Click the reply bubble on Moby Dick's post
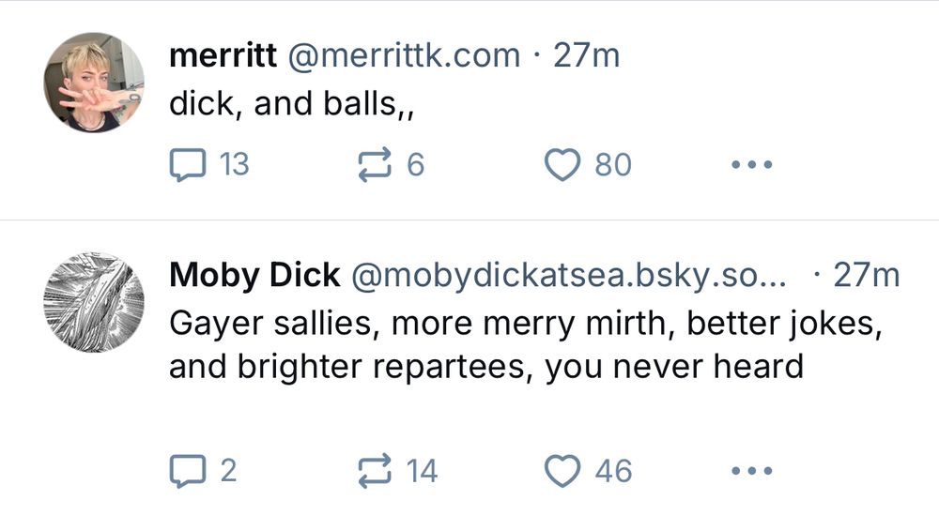 pyautogui.click(x=186, y=471)
